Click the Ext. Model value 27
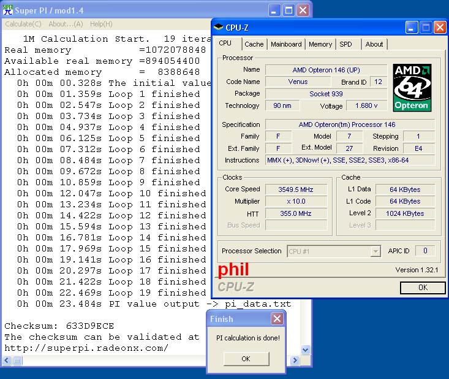 tap(349, 148)
